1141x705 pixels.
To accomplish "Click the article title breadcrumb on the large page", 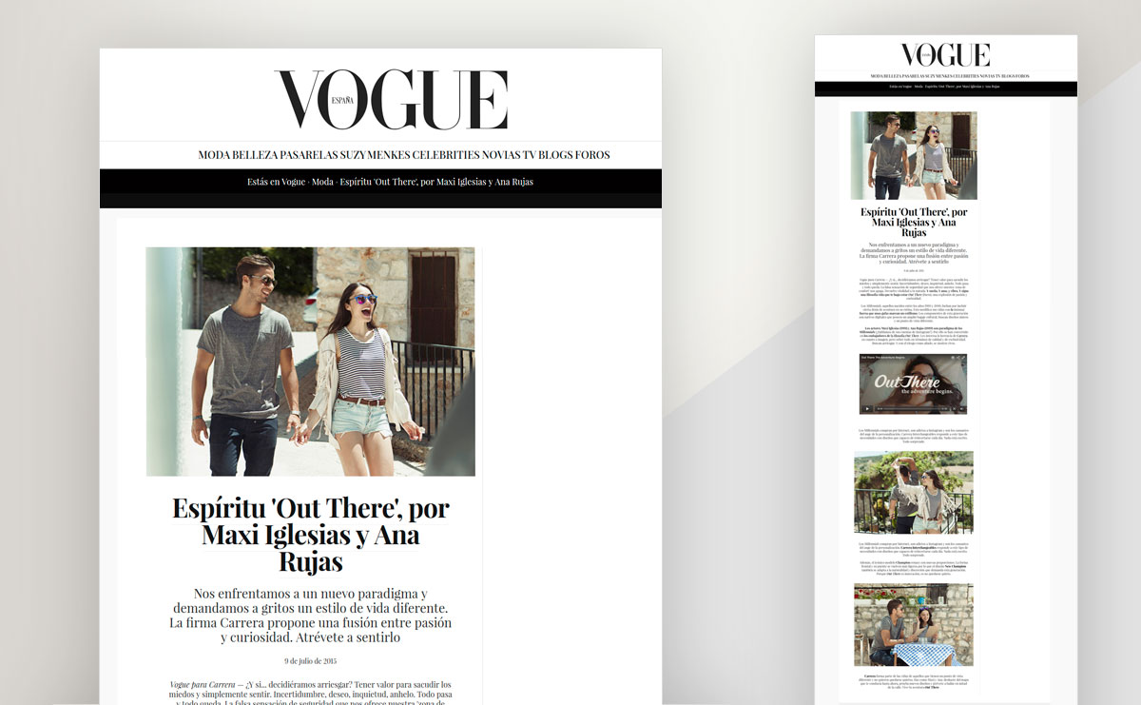I will pyautogui.click(x=436, y=182).
